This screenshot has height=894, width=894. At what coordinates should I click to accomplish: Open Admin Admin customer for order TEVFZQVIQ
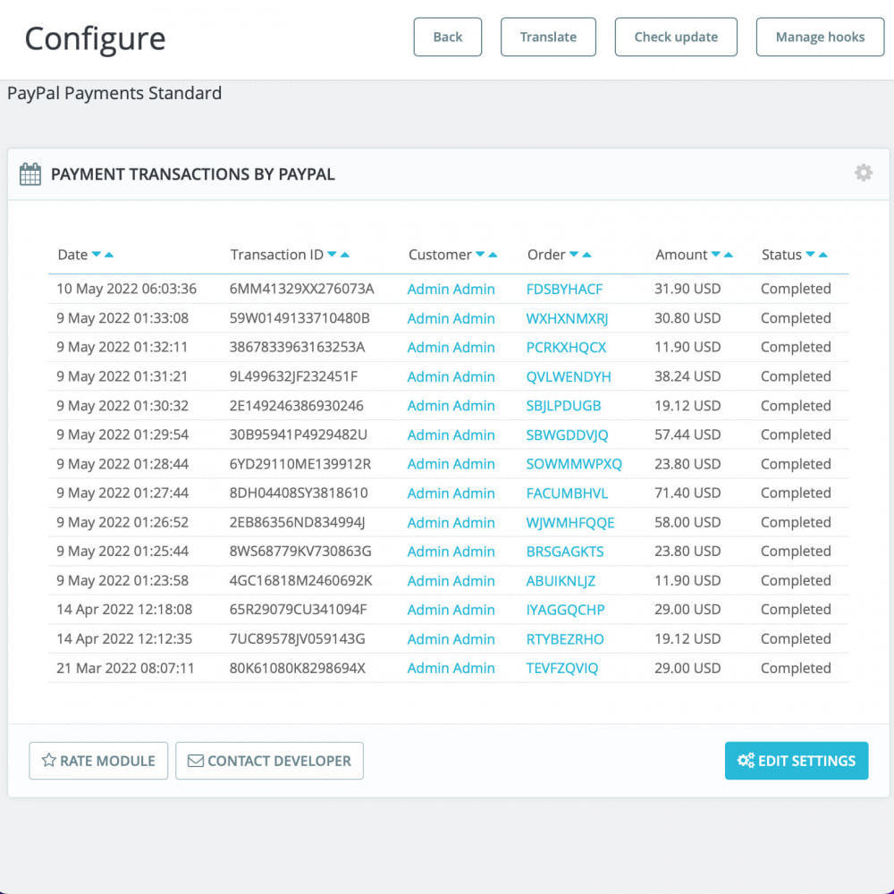451,668
